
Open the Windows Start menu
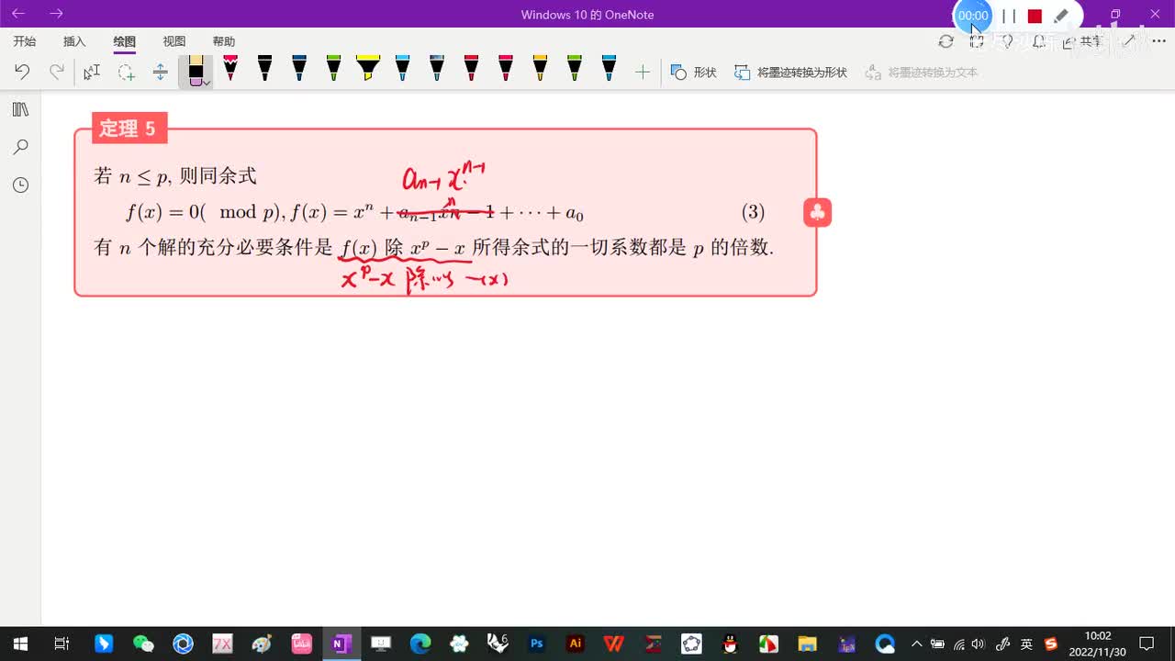tap(20, 644)
